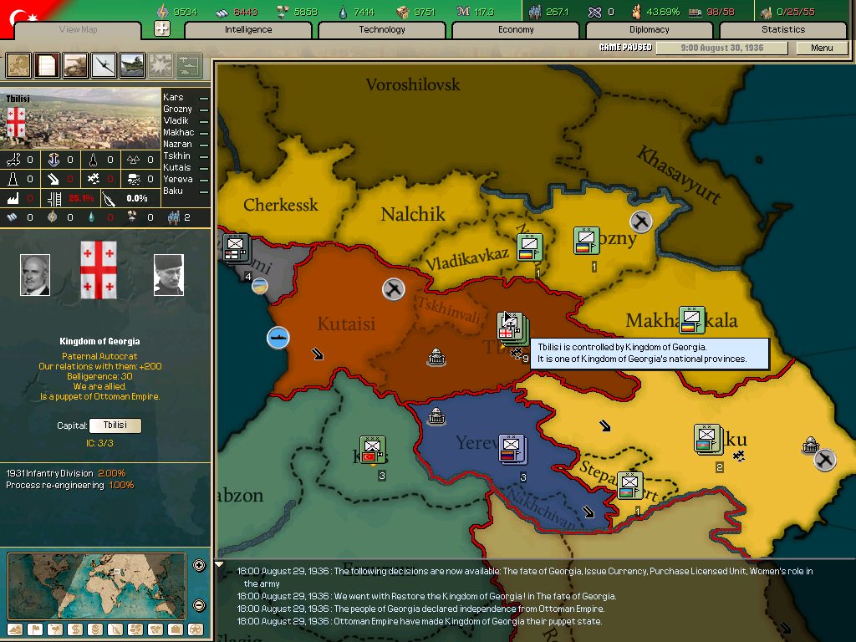
Task: Zoom out with the minimap minus button
Action: [x=199, y=605]
